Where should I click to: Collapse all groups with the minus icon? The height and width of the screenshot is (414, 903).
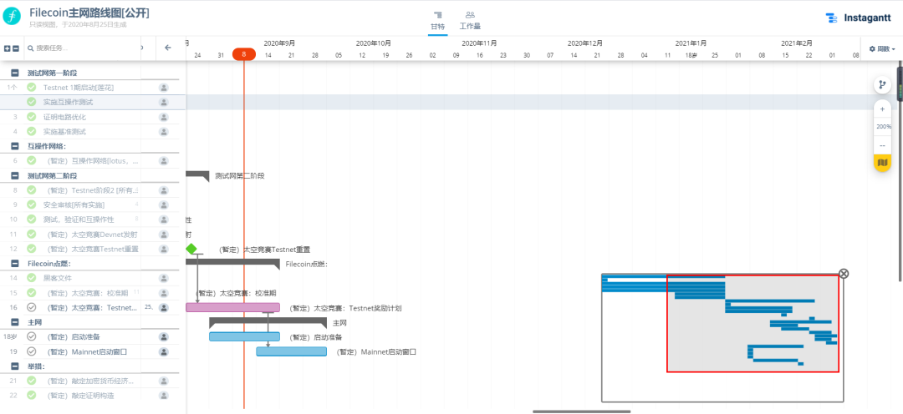point(16,48)
